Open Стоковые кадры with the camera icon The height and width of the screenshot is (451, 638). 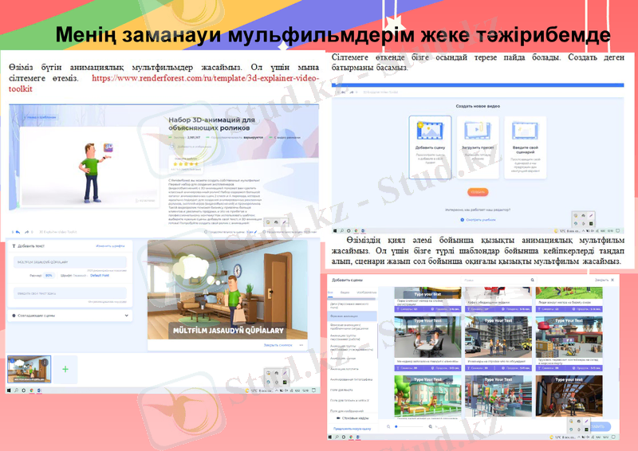[x=352, y=418]
